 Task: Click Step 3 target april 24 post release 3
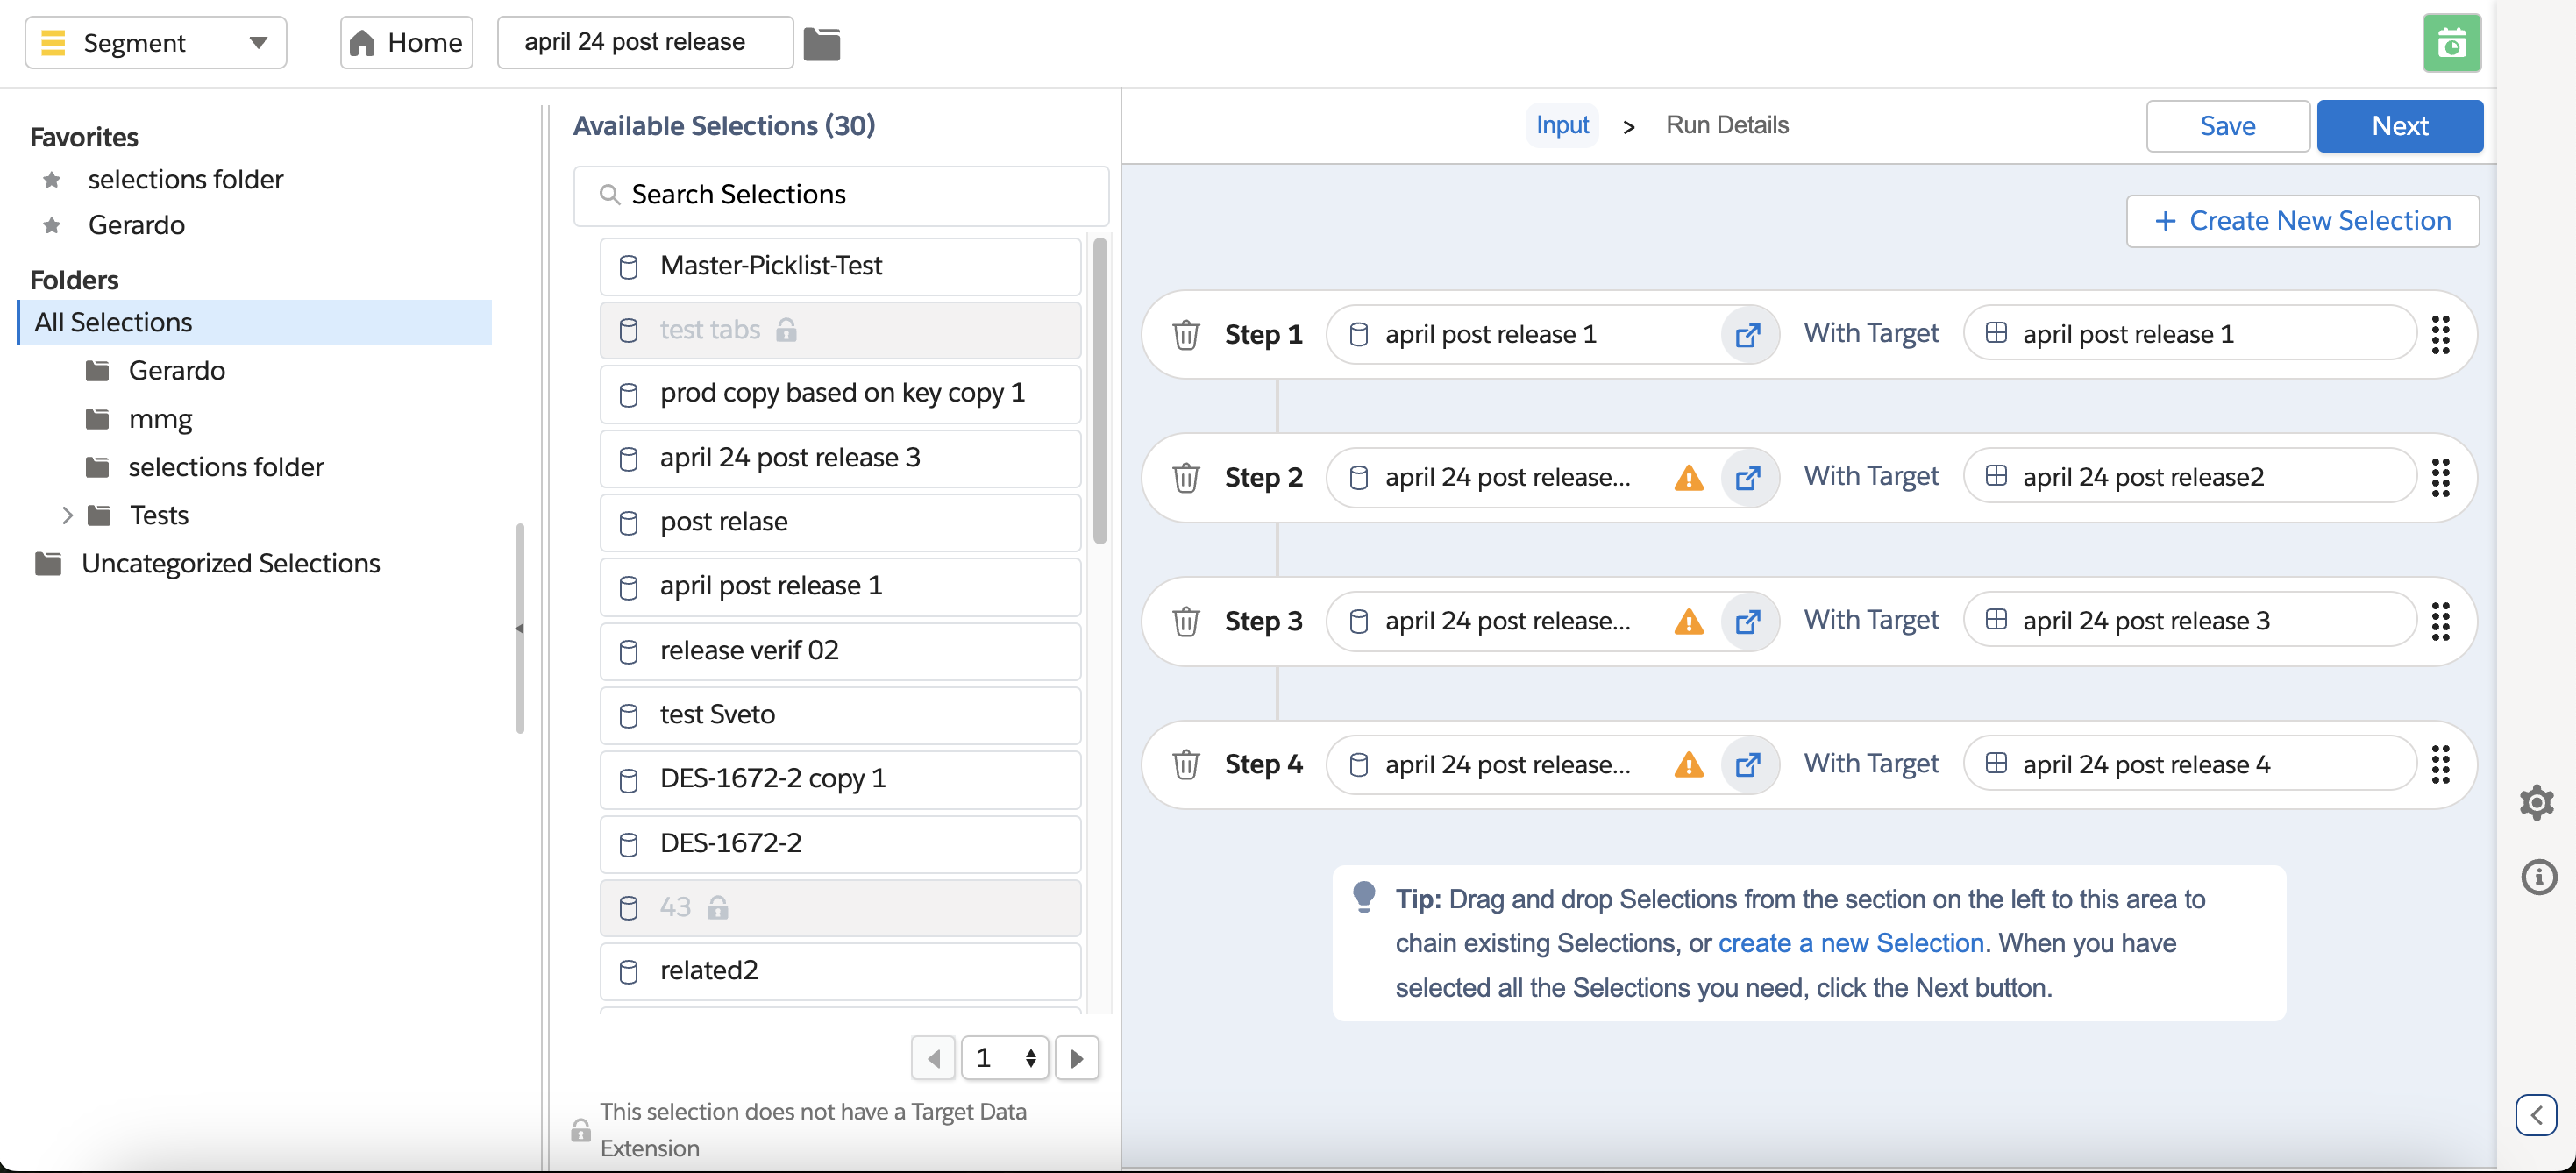[x=2189, y=621]
